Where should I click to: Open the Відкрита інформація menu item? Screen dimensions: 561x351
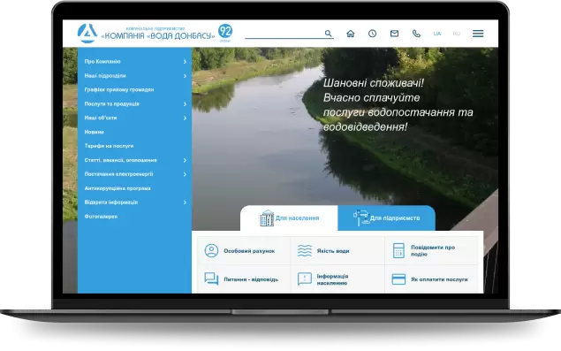111,202
